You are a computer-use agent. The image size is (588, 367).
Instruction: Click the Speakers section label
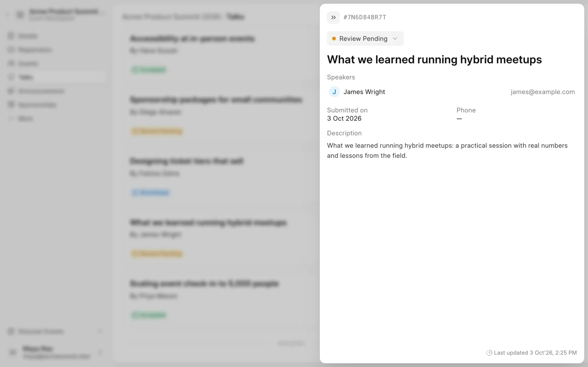pos(341,77)
